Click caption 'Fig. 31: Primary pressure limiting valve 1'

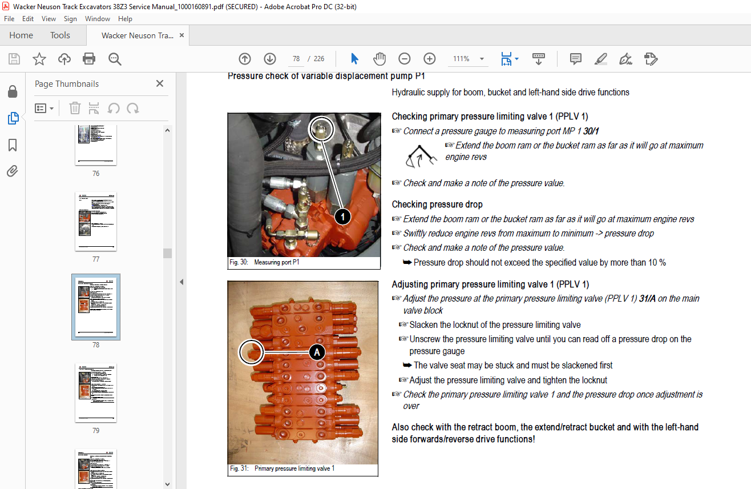point(282,468)
